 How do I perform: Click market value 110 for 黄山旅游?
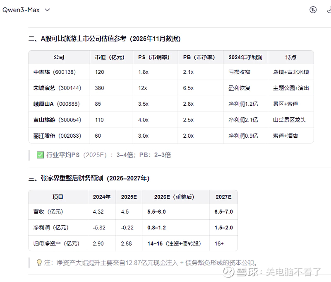pyautogui.click(x=99, y=120)
